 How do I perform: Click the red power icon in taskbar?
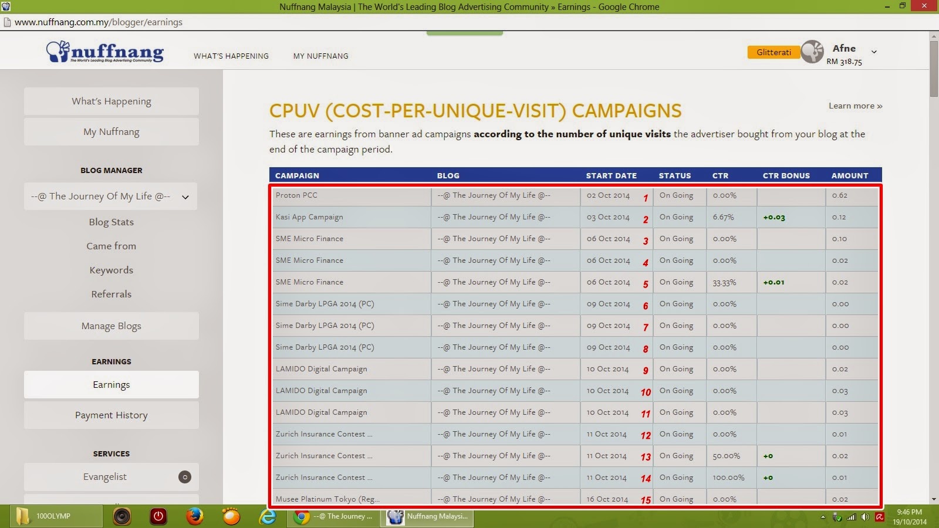click(x=158, y=516)
